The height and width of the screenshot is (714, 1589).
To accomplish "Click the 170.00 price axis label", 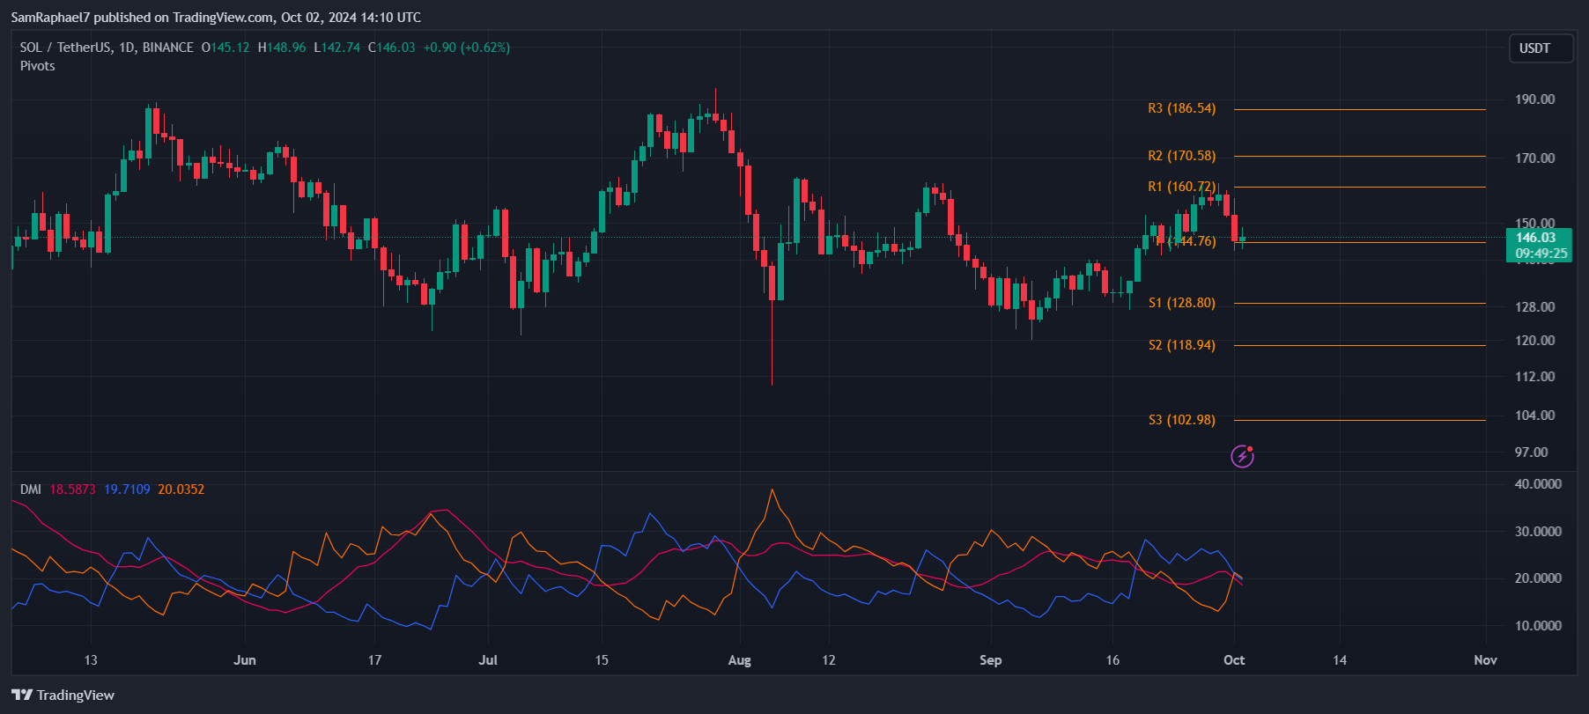I will [1534, 158].
